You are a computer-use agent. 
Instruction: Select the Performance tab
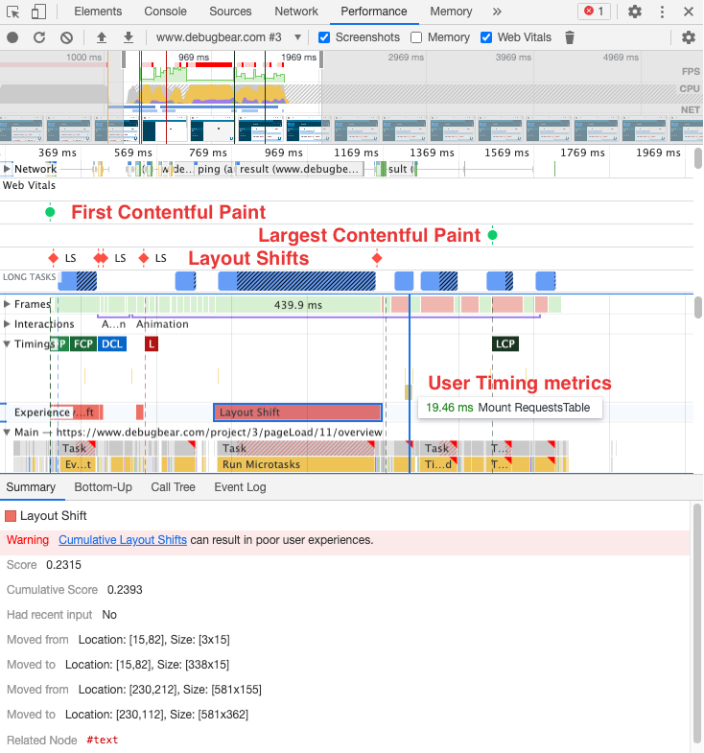tap(374, 12)
